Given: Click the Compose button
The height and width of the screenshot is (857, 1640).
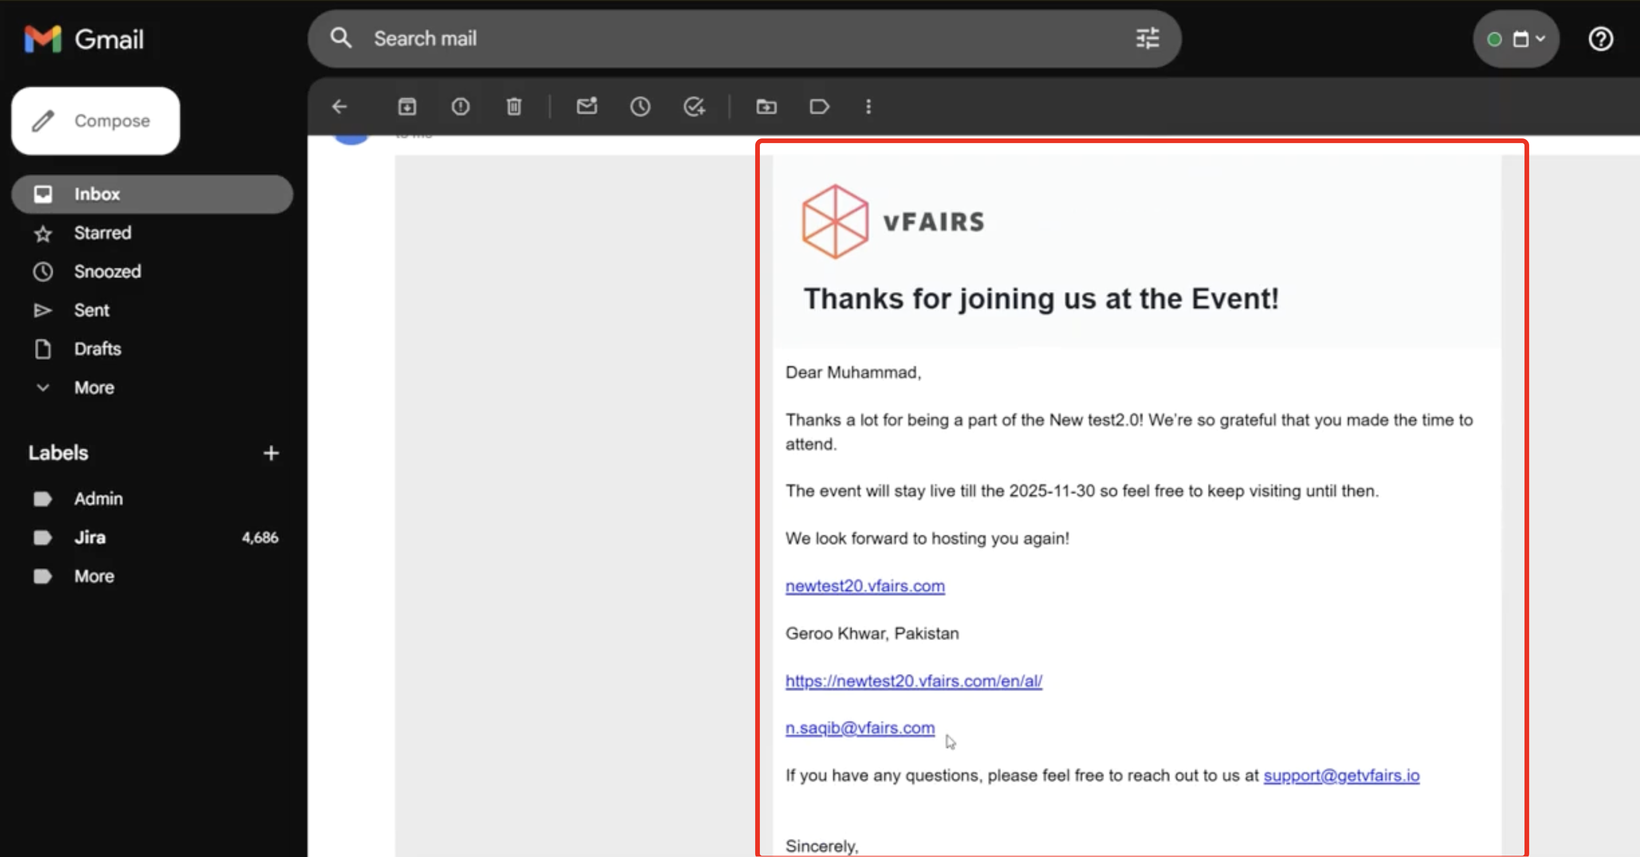Looking at the screenshot, I should [96, 121].
